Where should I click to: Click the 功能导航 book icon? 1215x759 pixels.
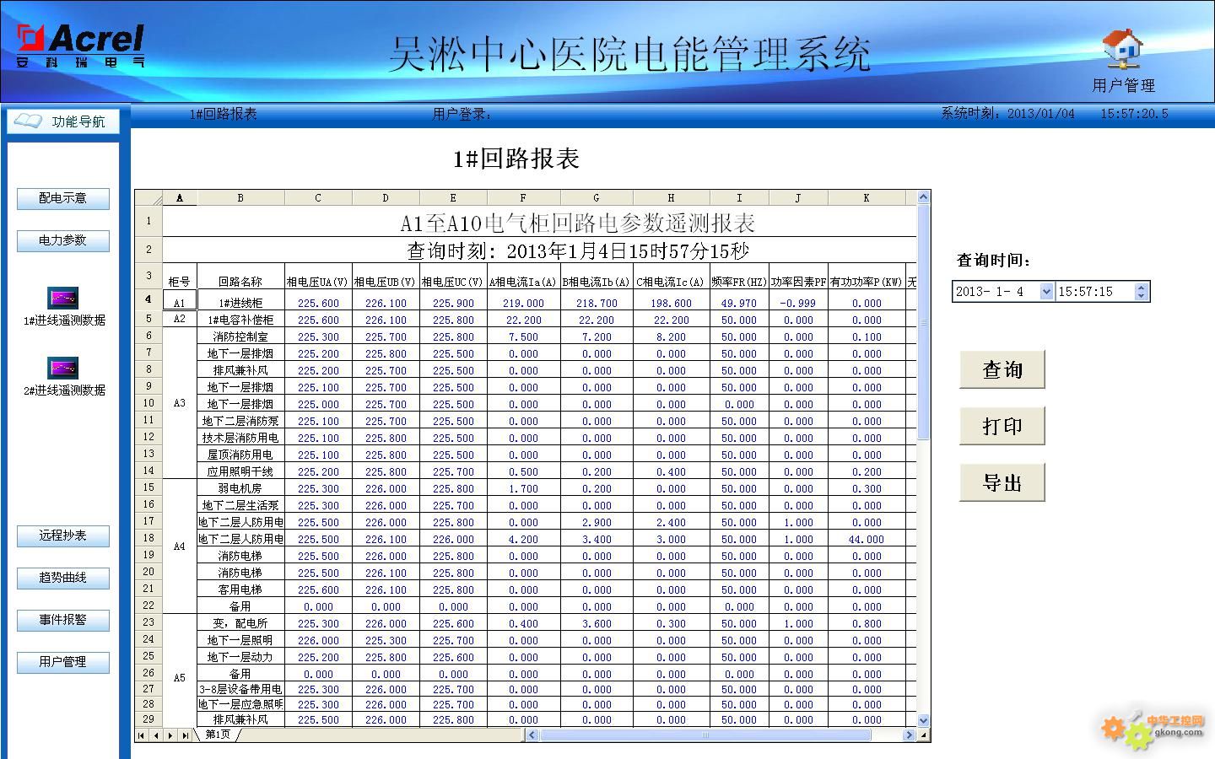[28, 121]
